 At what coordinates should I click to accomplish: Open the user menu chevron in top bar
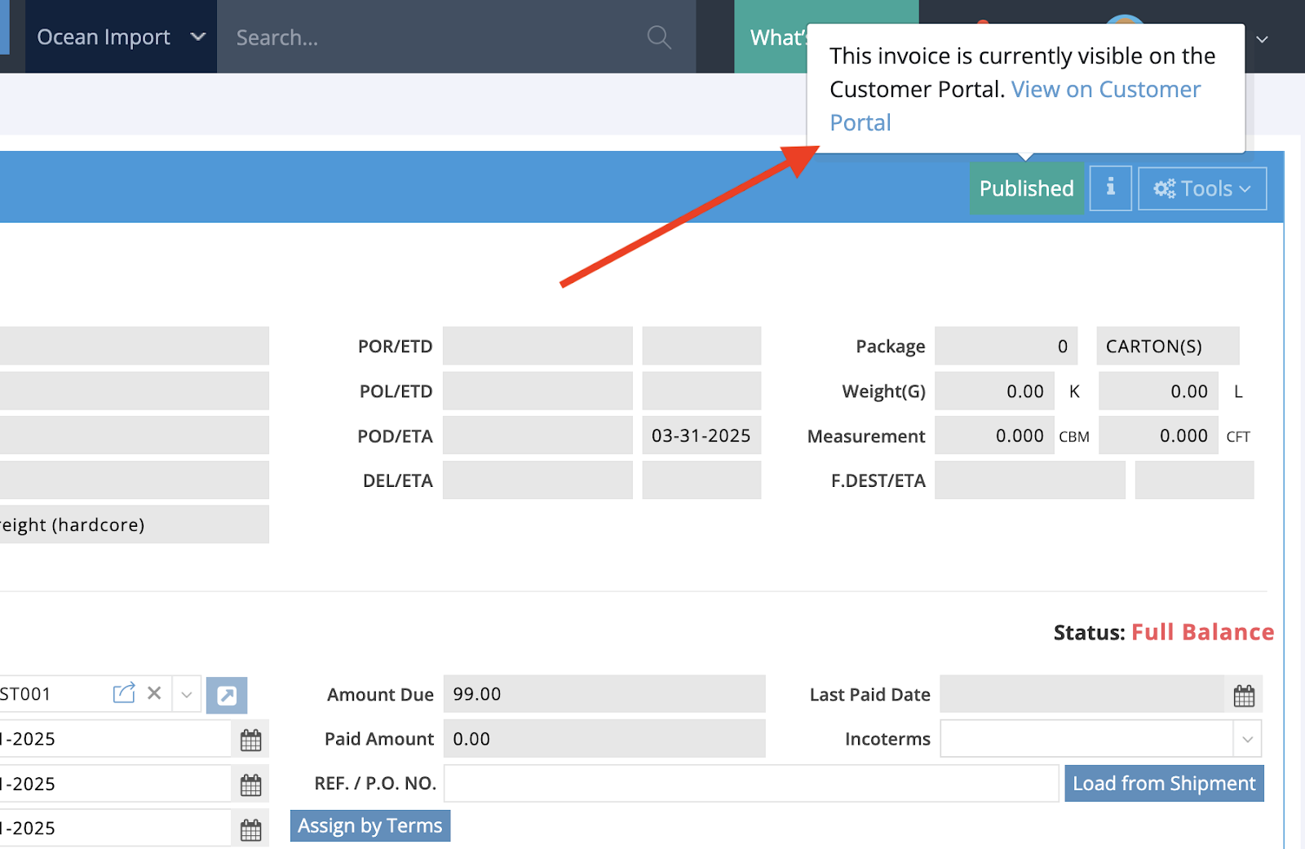(x=1262, y=39)
